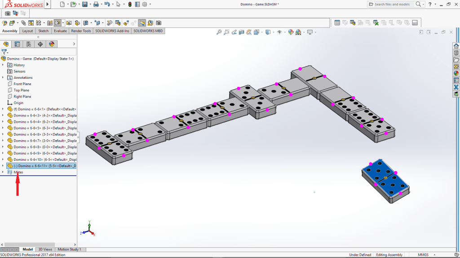The image size is (460, 258).
Task: Click the Save icon in top toolbar
Action: tap(84, 4)
